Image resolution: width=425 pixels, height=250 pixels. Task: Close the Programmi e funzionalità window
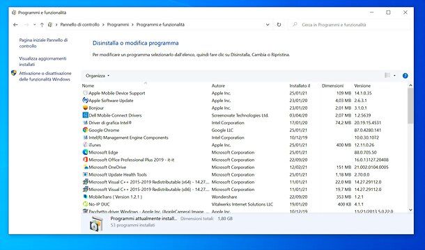pos(405,12)
